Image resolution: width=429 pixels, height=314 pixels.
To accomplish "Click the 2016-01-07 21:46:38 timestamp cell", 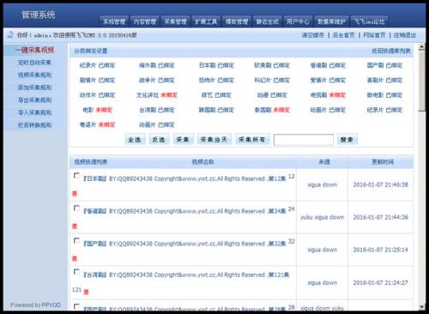I will (381, 184).
